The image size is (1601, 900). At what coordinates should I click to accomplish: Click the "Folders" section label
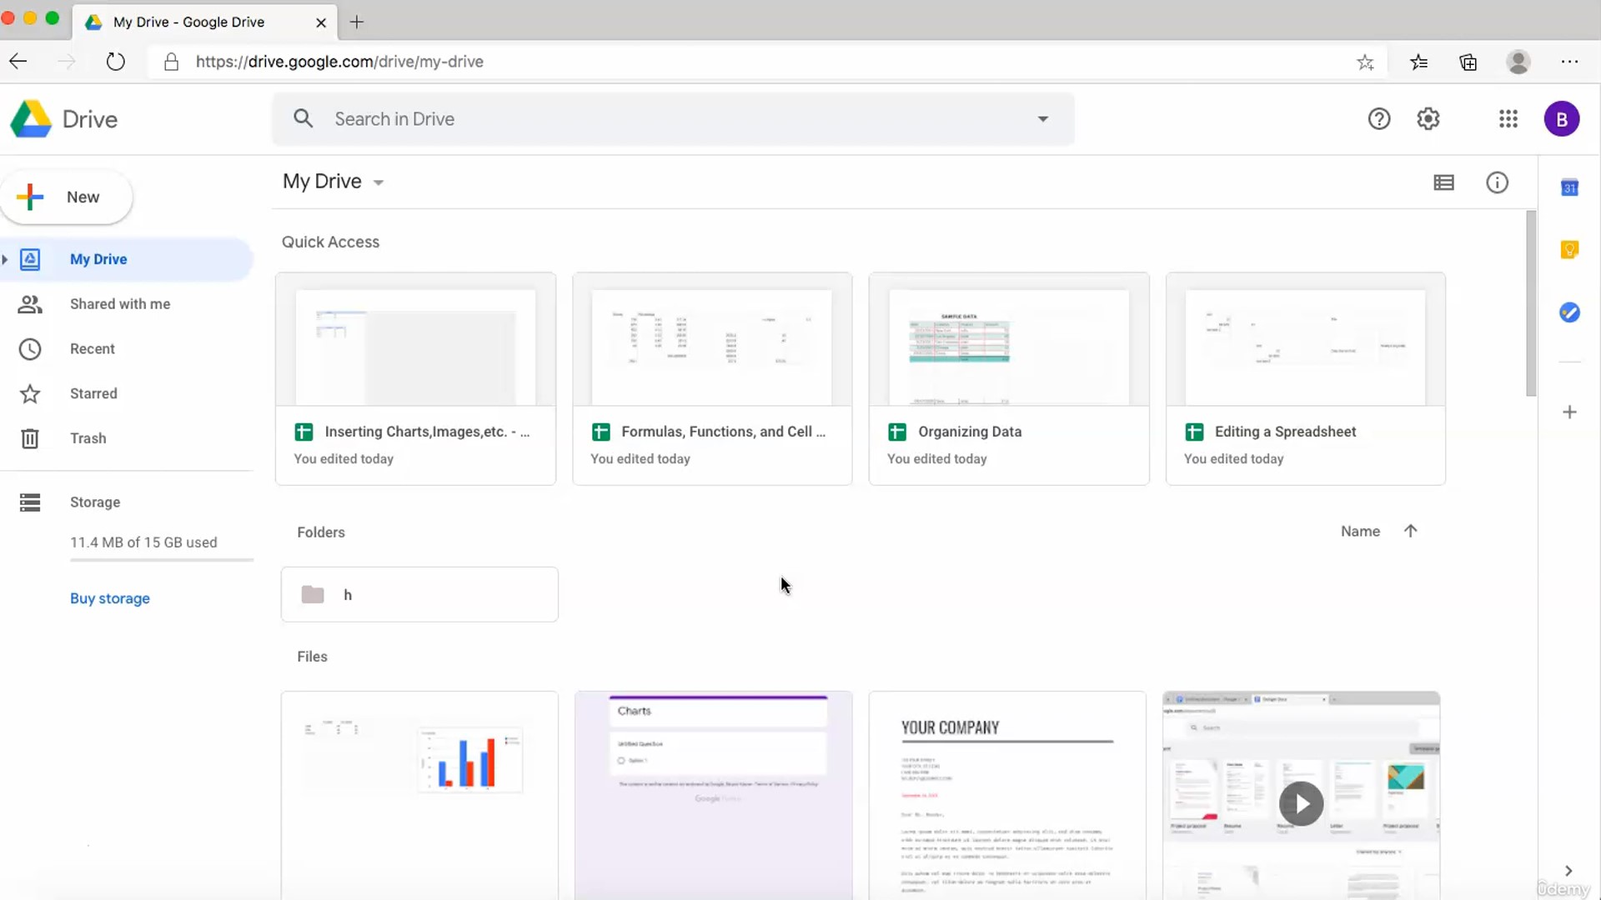pos(321,532)
